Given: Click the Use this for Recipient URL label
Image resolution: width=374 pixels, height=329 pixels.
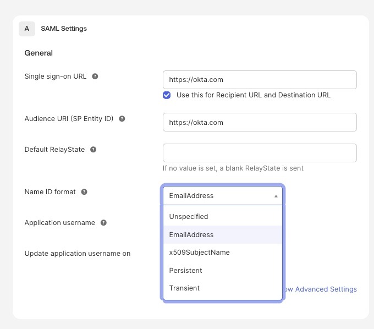Looking at the screenshot, I should (254, 95).
